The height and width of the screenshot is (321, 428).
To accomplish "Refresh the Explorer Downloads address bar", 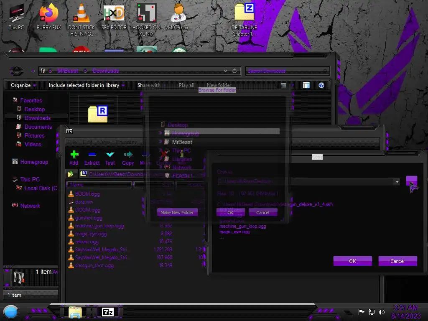I will click(x=234, y=71).
